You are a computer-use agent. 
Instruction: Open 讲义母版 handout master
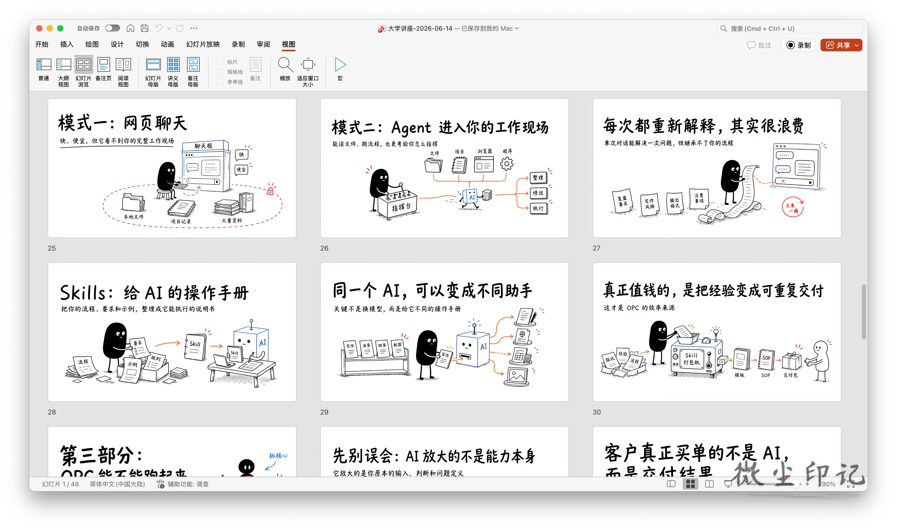point(173,73)
